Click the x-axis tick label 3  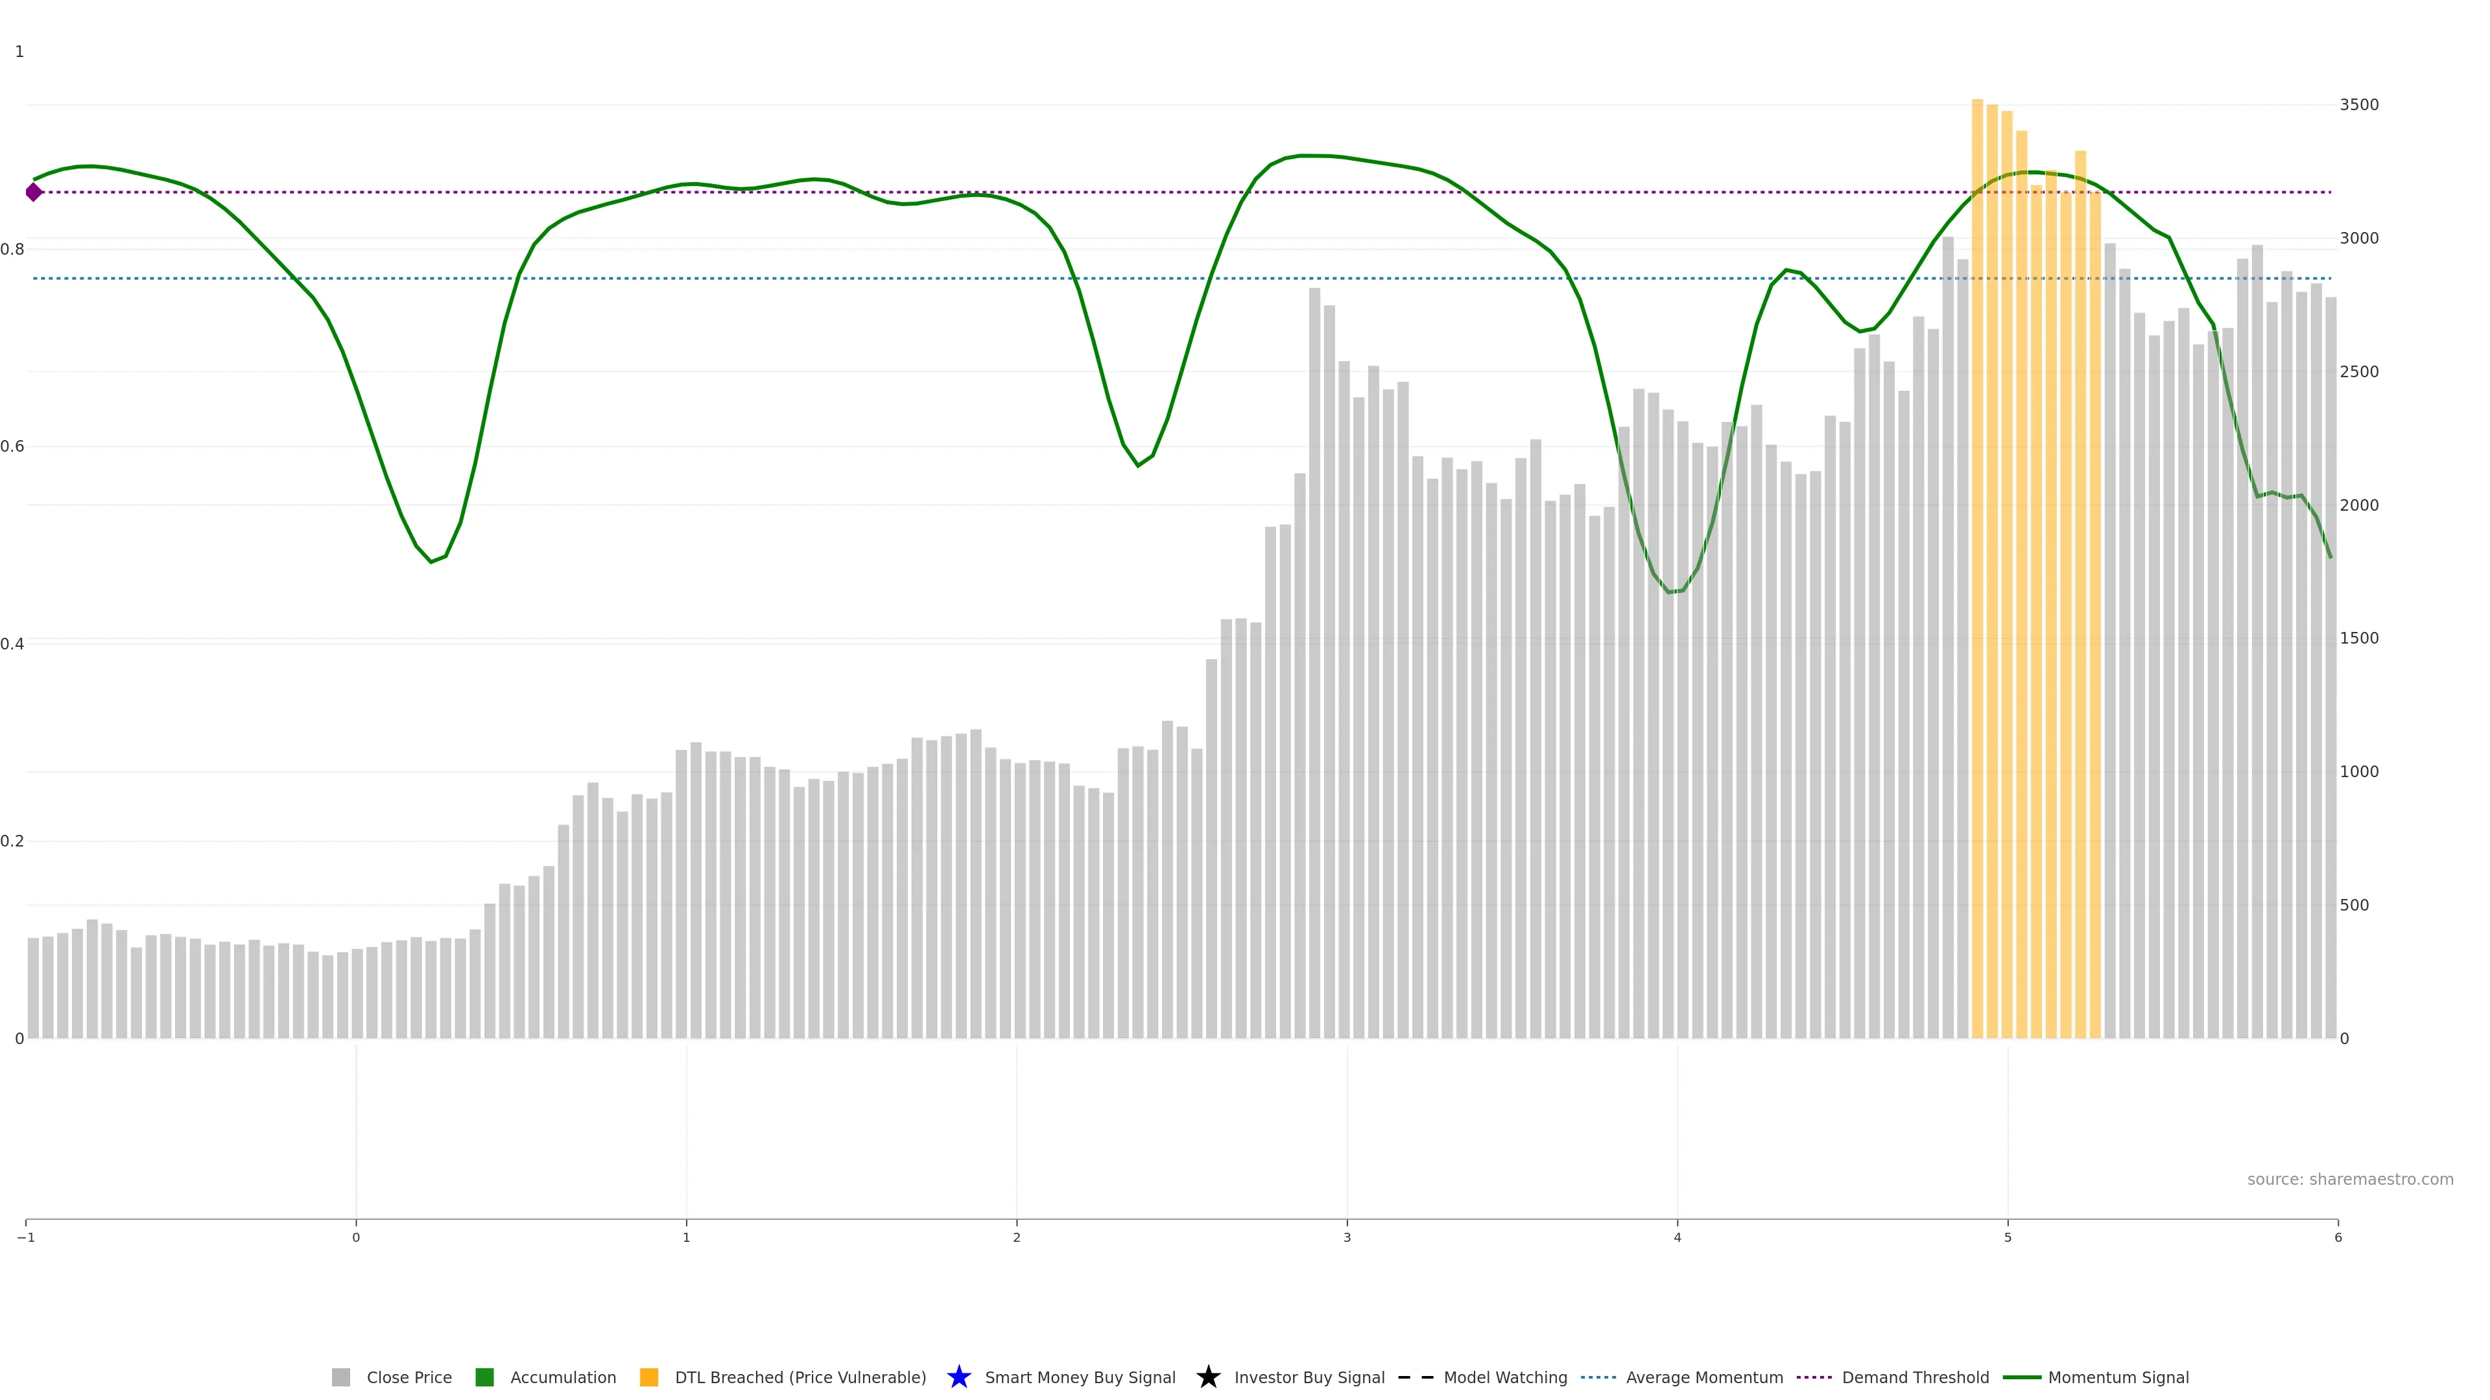(x=1347, y=1238)
